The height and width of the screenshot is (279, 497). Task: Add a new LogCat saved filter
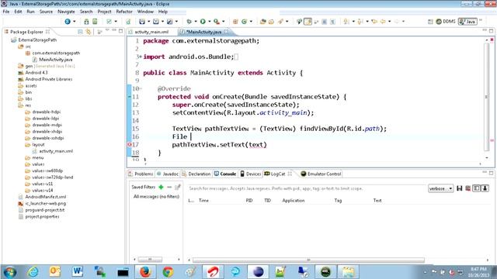pos(161,188)
